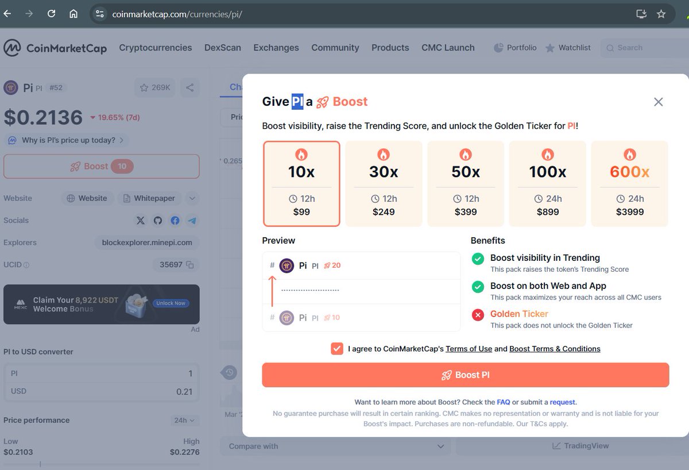The width and height of the screenshot is (689, 470).
Task: Close the Boost dialog with X
Action: [x=659, y=102]
